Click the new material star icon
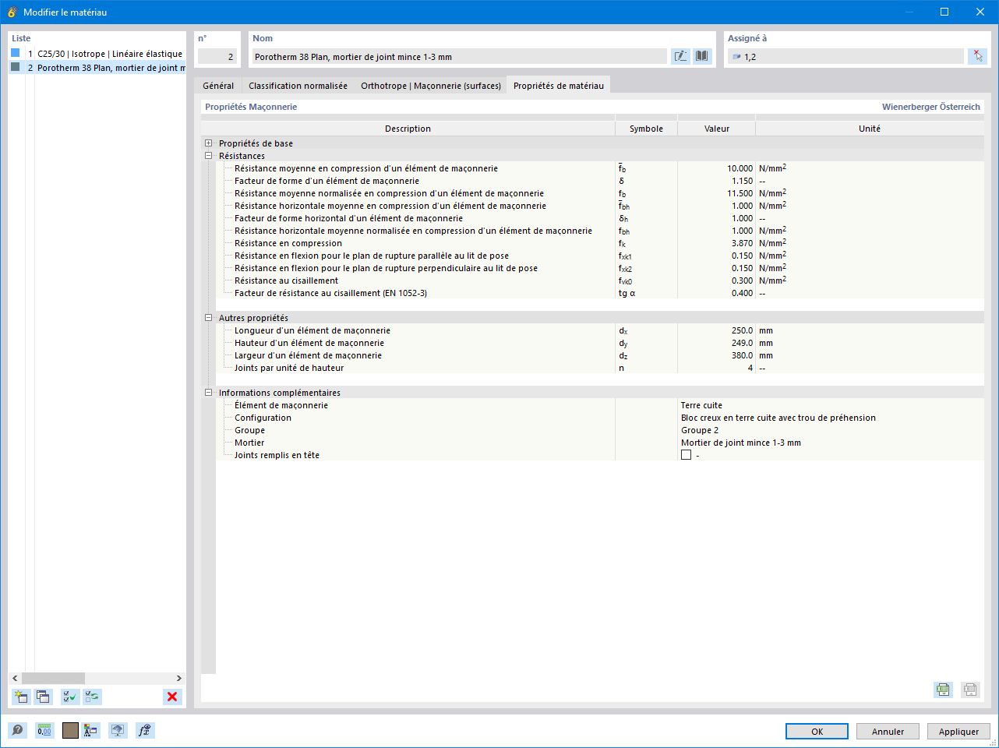Screen dimensions: 999x748 point(21,697)
